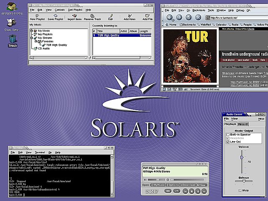Open the Back button history dropdown arrow

click(173, 21)
